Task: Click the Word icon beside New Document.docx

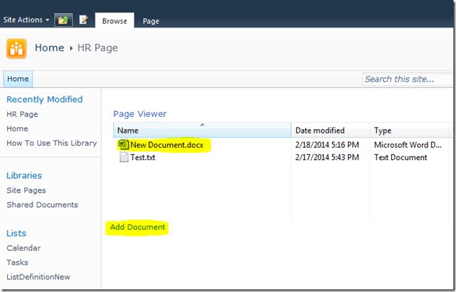Action: 123,145
